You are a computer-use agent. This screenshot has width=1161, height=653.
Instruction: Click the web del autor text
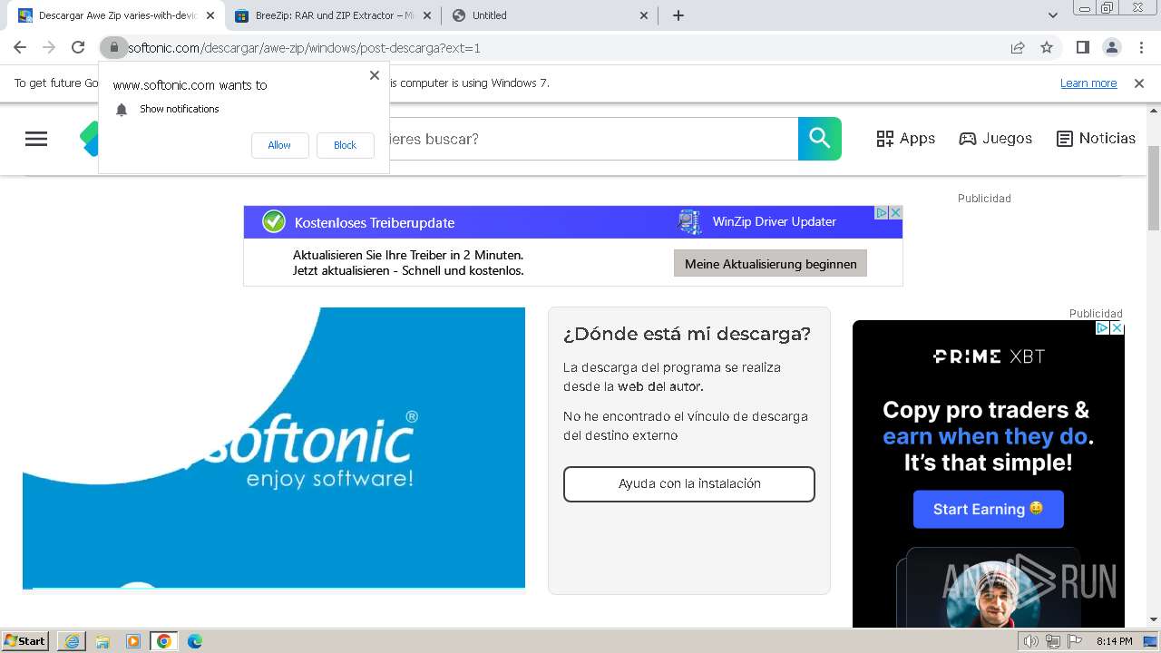660,386
